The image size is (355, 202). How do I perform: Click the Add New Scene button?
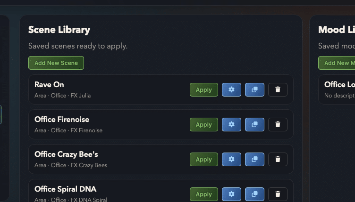click(56, 63)
